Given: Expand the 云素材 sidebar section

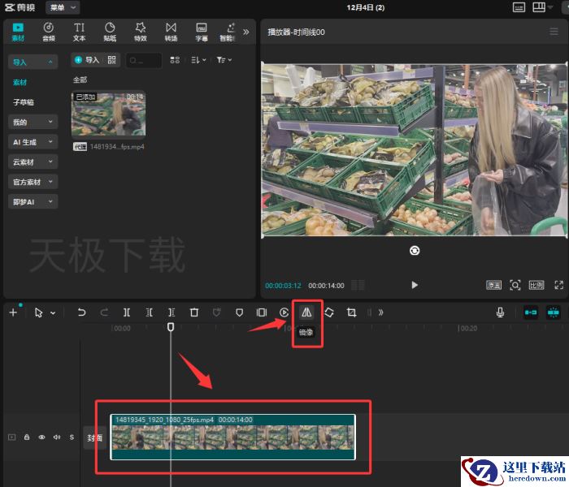Looking at the screenshot, I should [x=33, y=162].
